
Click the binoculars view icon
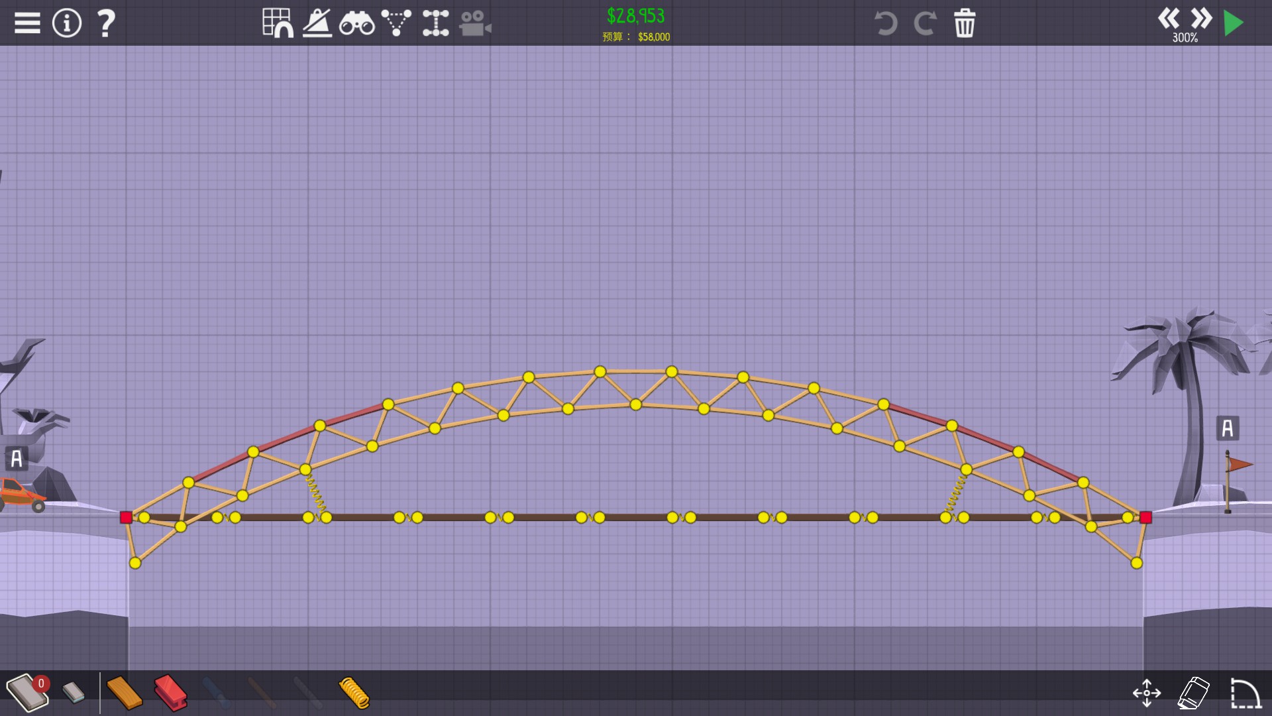[x=356, y=24]
